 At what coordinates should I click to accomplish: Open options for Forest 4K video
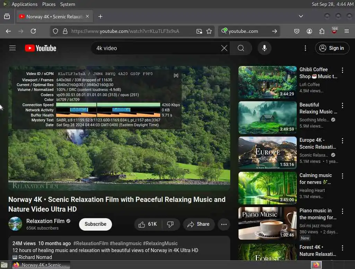343,248
